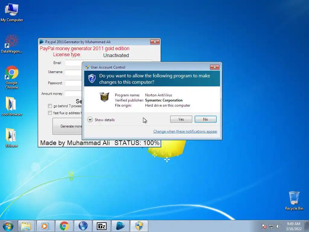Open Chrome from the taskbar
This screenshot has width=309, height=232.
point(64,226)
